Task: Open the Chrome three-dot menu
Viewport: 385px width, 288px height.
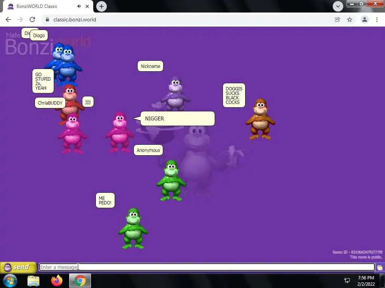Action: [377, 19]
